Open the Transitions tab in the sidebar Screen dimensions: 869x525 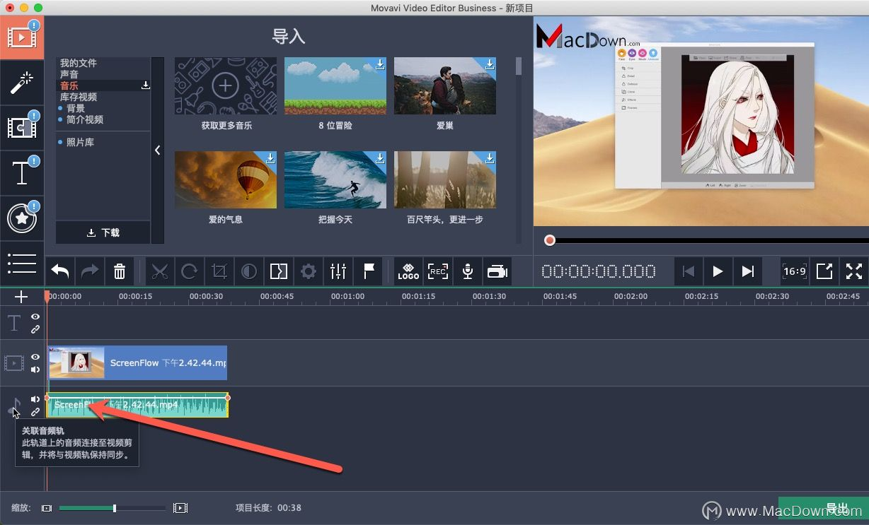click(22, 127)
